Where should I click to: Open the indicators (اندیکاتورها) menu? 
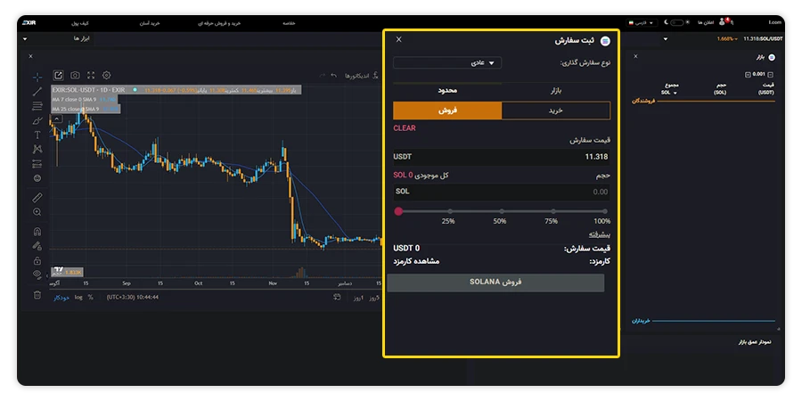coord(361,76)
